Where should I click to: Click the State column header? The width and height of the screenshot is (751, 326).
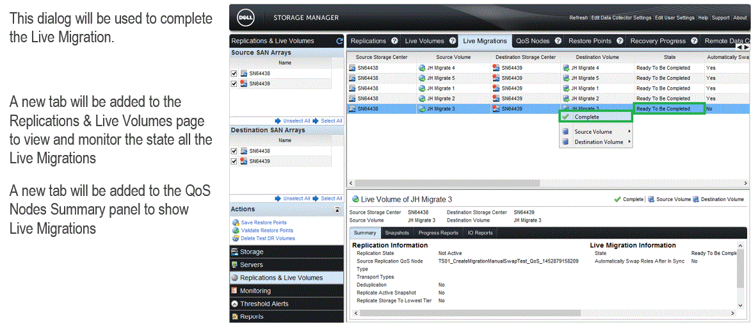coord(670,57)
